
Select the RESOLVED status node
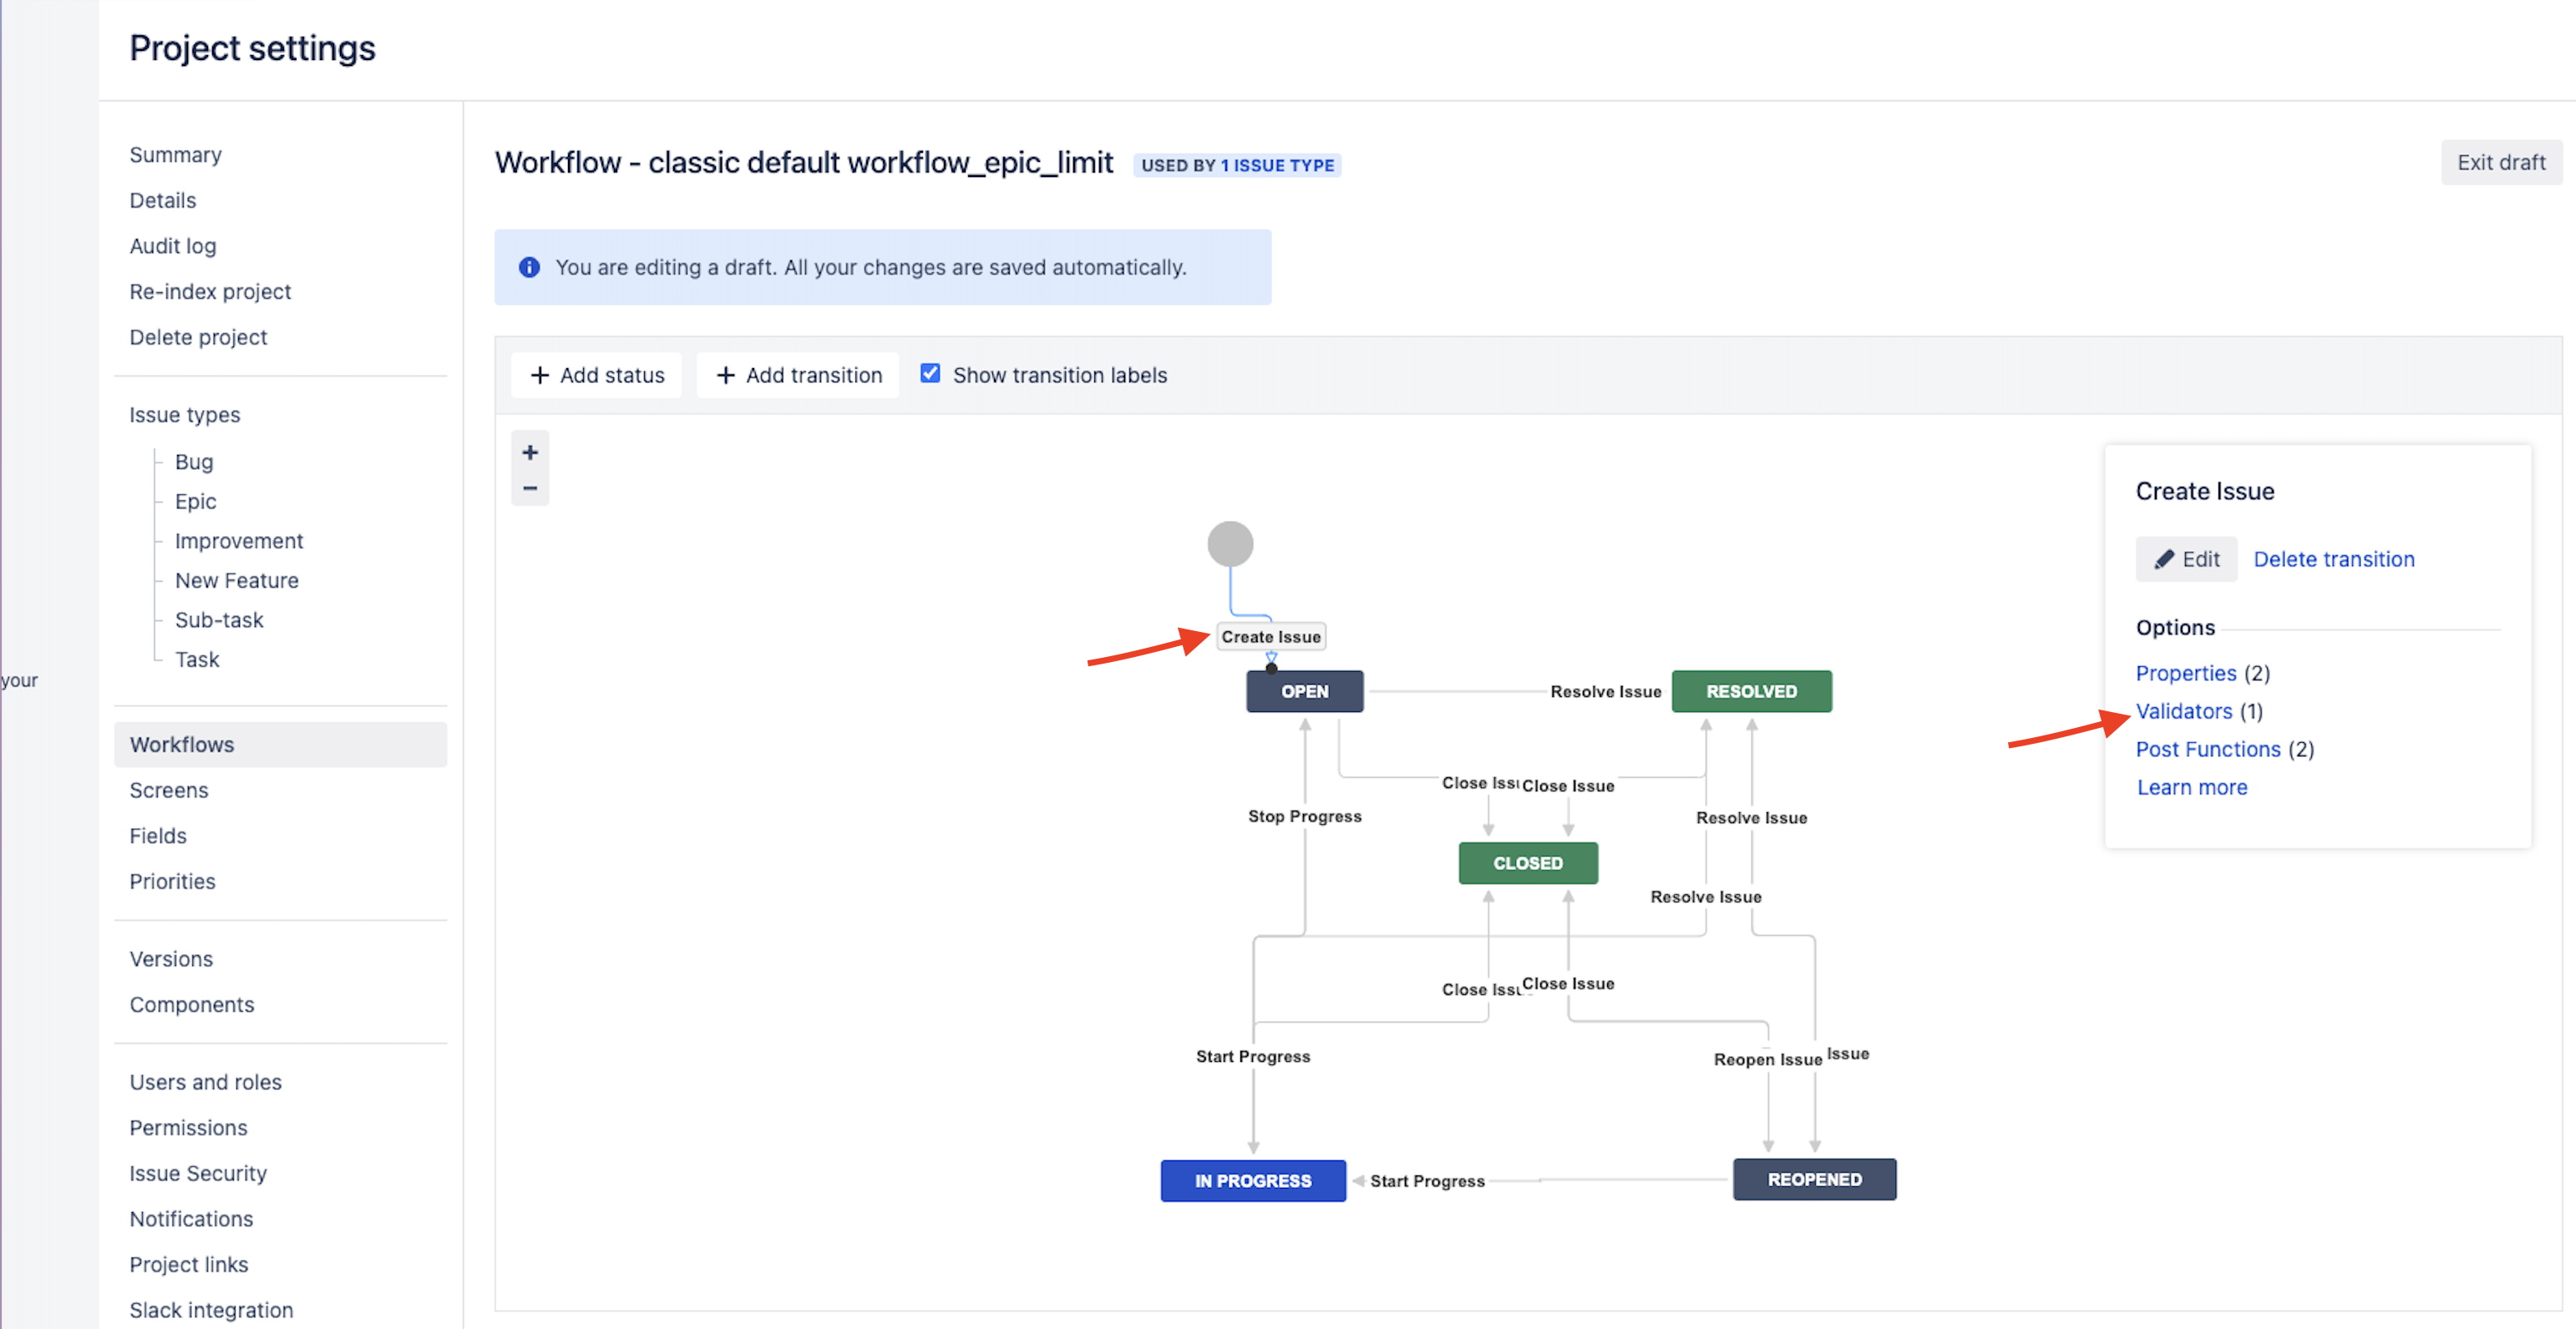pyautogui.click(x=1751, y=691)
